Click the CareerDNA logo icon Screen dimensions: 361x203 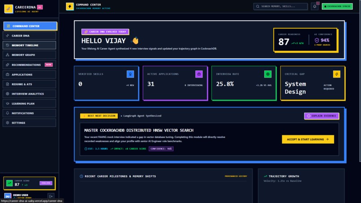(x=9, y=9)
